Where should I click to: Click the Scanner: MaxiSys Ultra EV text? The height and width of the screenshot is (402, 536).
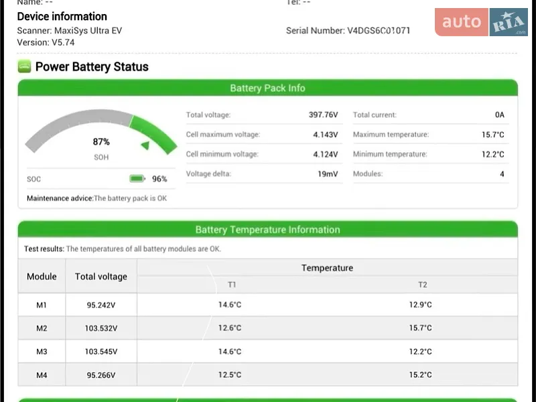(x=70, y=30)
